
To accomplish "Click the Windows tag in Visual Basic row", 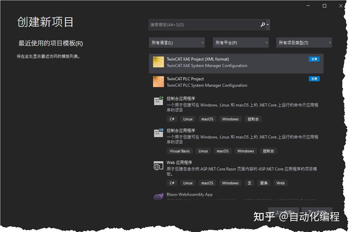I will 246,151.
